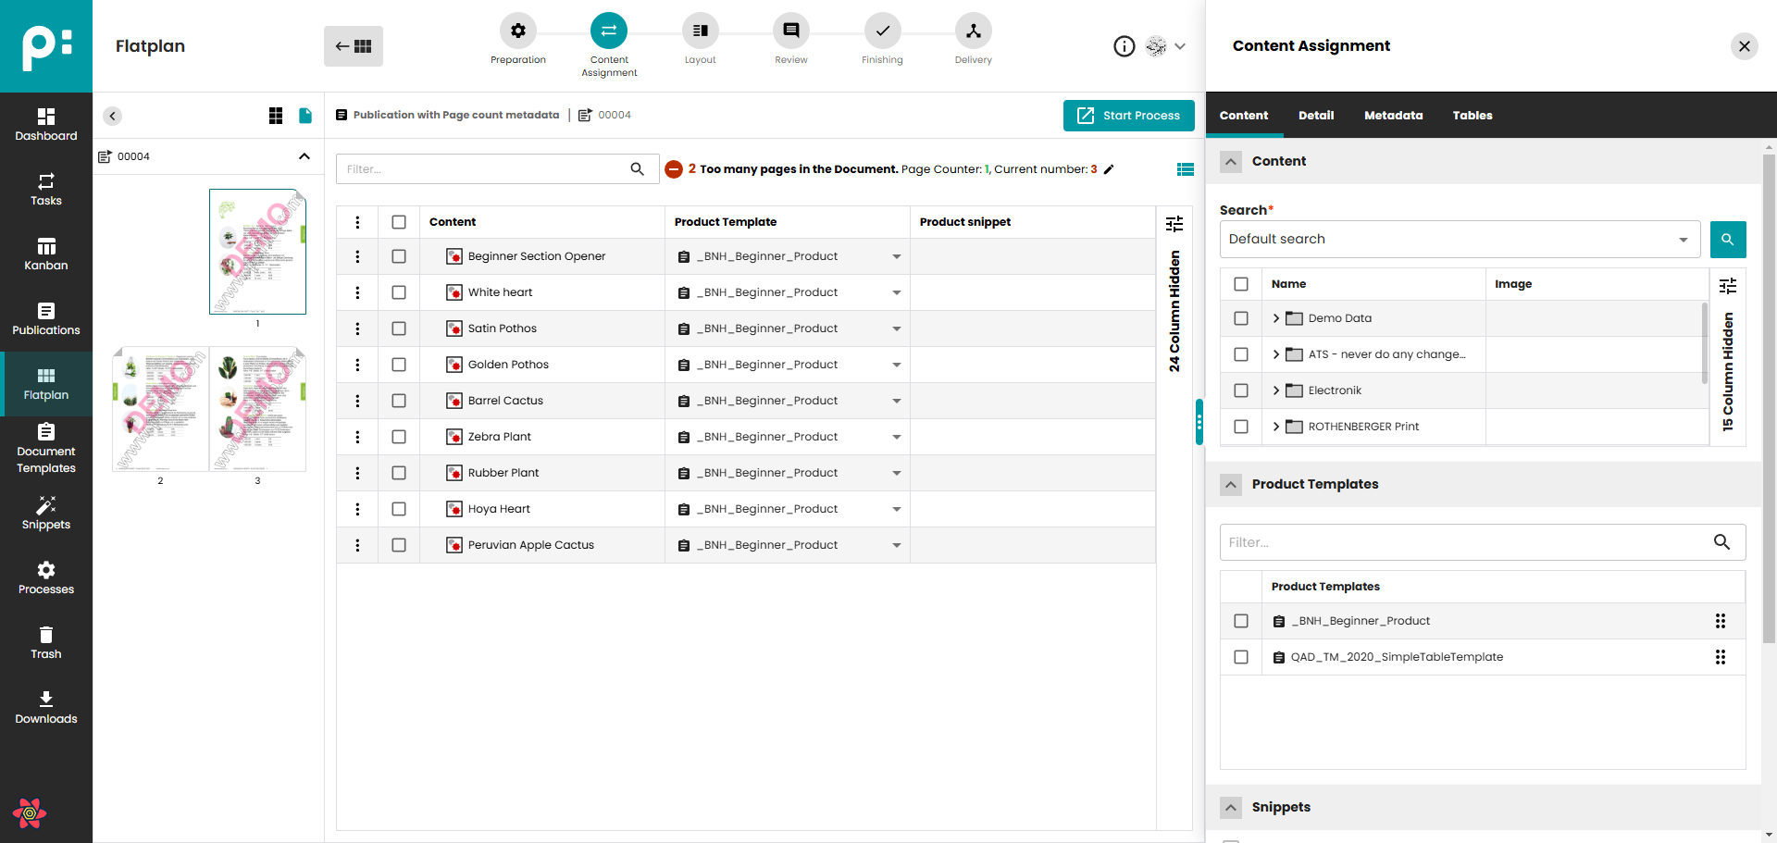Click the Delivery workflow step icon
Image resolution: width=1777 pixels, height=843 pixels.
pos(973,31)
